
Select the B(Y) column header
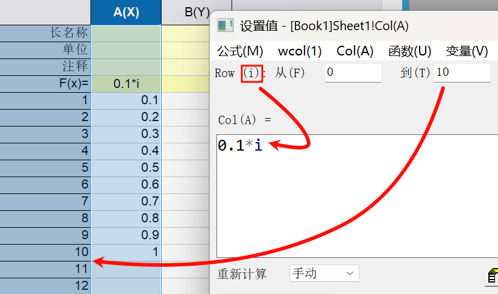coord(197,13)
